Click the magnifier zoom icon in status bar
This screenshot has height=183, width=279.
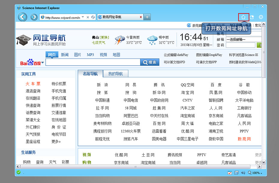coord(250,173)
